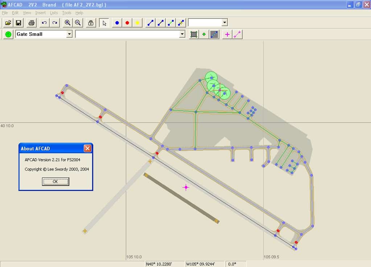This screenshot has width=371, height=267.
Task: Click the print icon
Action: [x=32, y=23]
